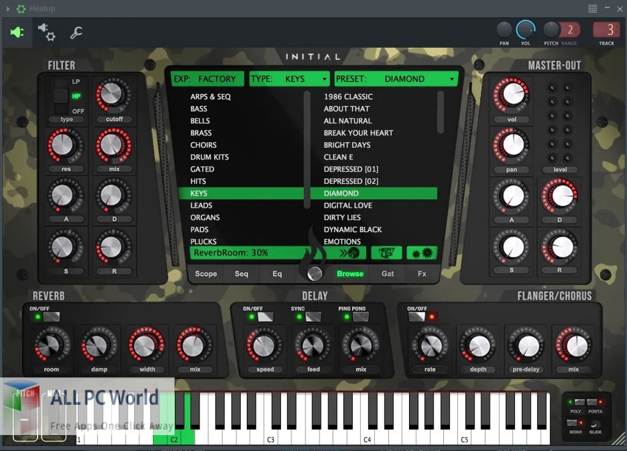Click the Master-Out pan knob
The width and height of the screenshot is (627, 451).
coord(511,145)
